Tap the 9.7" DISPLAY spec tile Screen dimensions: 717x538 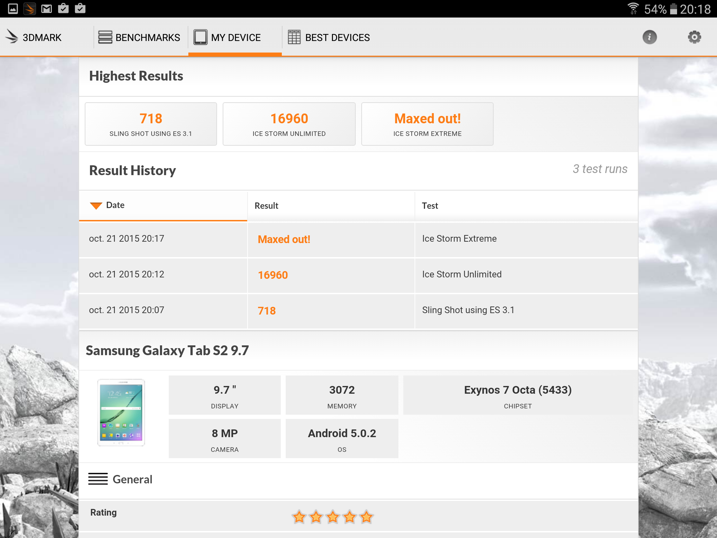coord(225,395)
